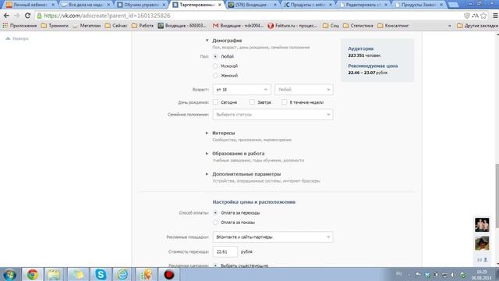Screen dimensions: 499x281
Task: Open the Мегаплан bookmark
Action: pyautogui.click(x=87, y=26)
